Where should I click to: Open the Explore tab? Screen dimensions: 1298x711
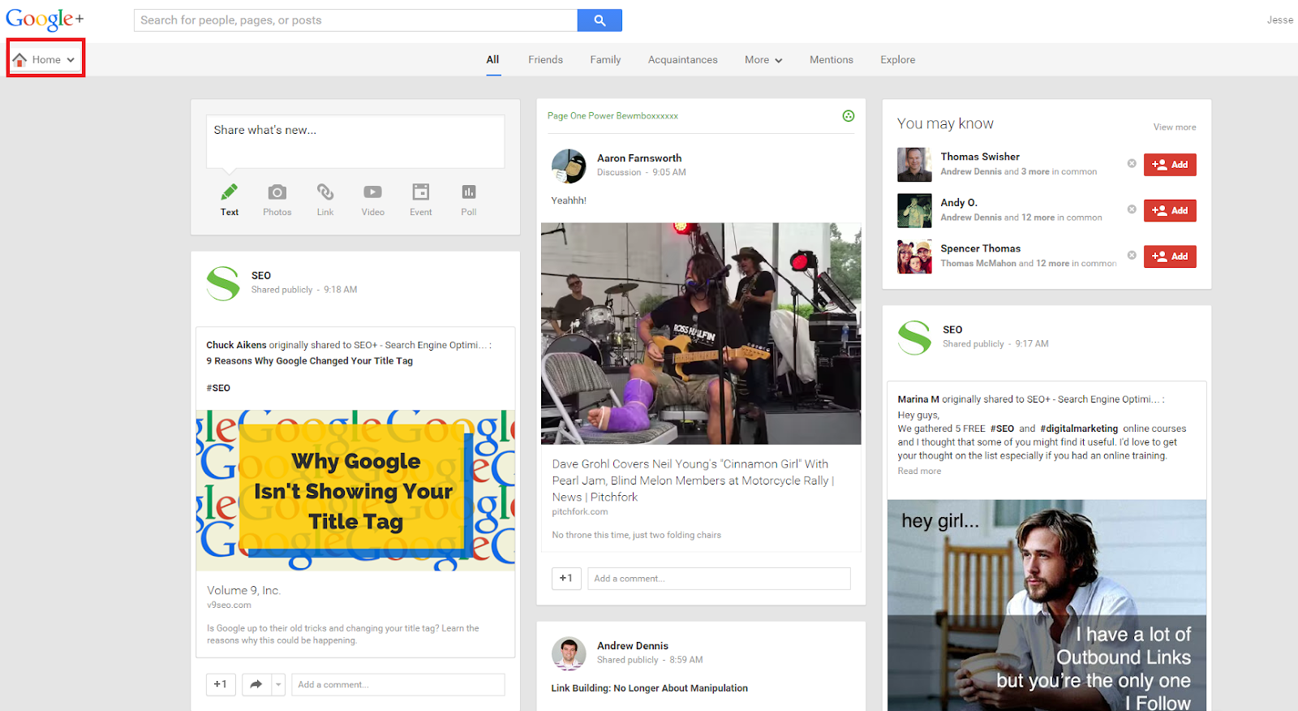897,60
